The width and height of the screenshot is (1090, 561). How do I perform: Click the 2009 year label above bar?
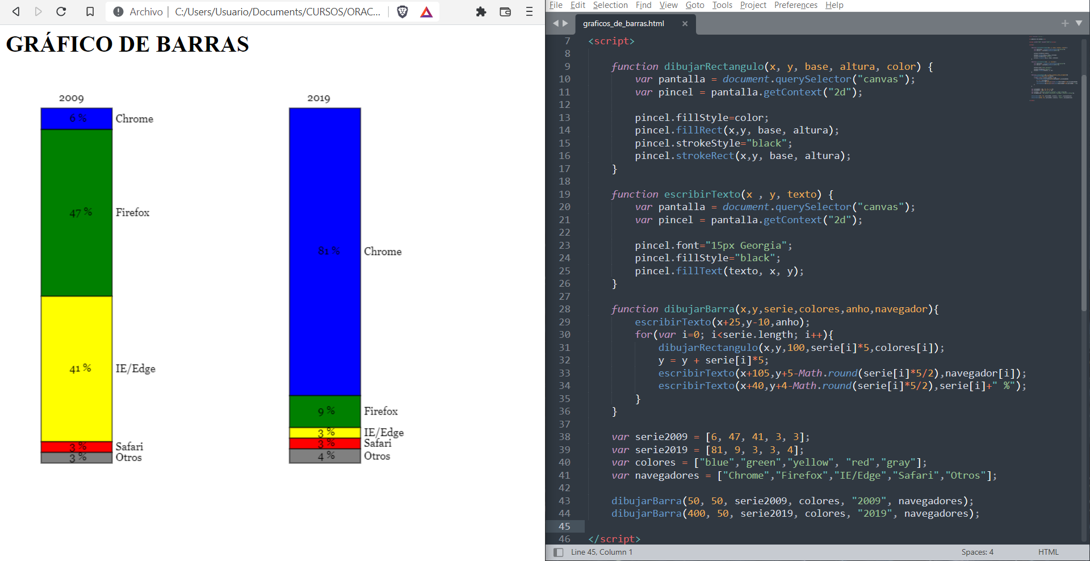[x=72, y=98]
